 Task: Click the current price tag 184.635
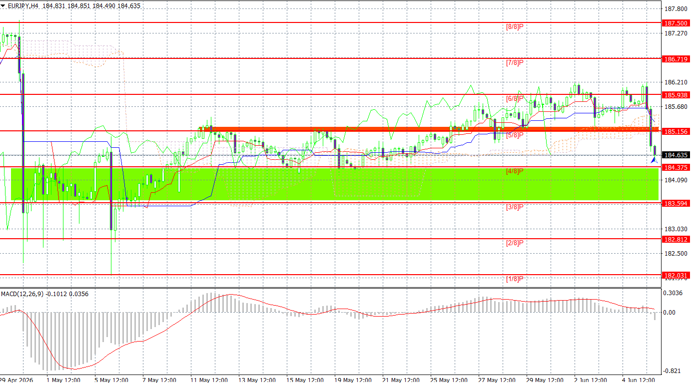[676, 155]
